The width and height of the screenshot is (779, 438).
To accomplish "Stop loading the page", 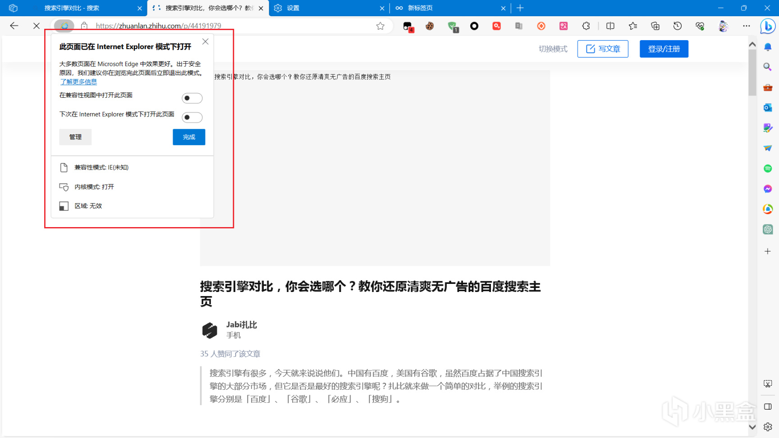I will [x=37, y=26].
